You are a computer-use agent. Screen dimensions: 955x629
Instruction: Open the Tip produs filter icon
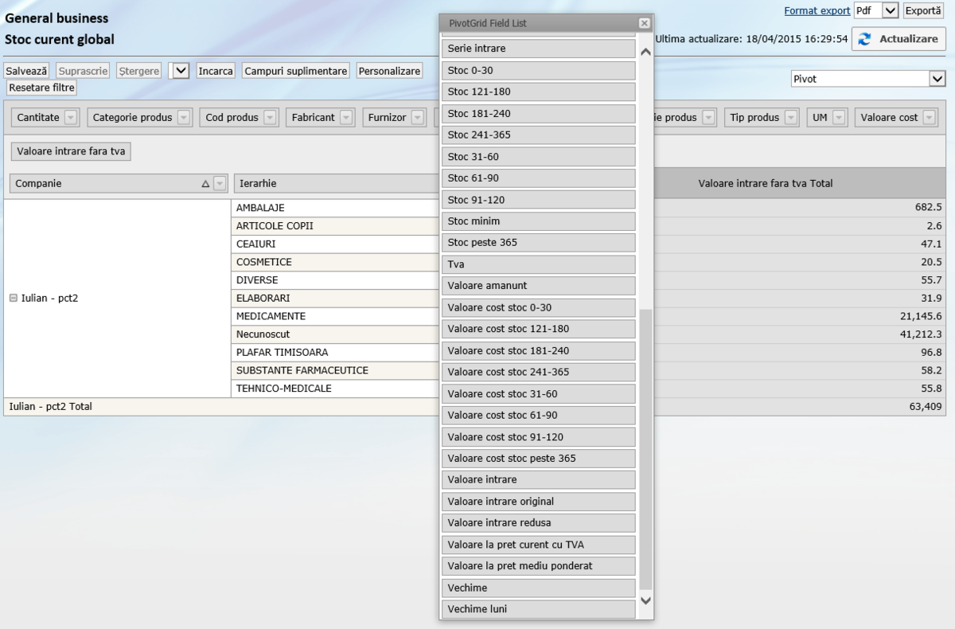coord(791,118)
